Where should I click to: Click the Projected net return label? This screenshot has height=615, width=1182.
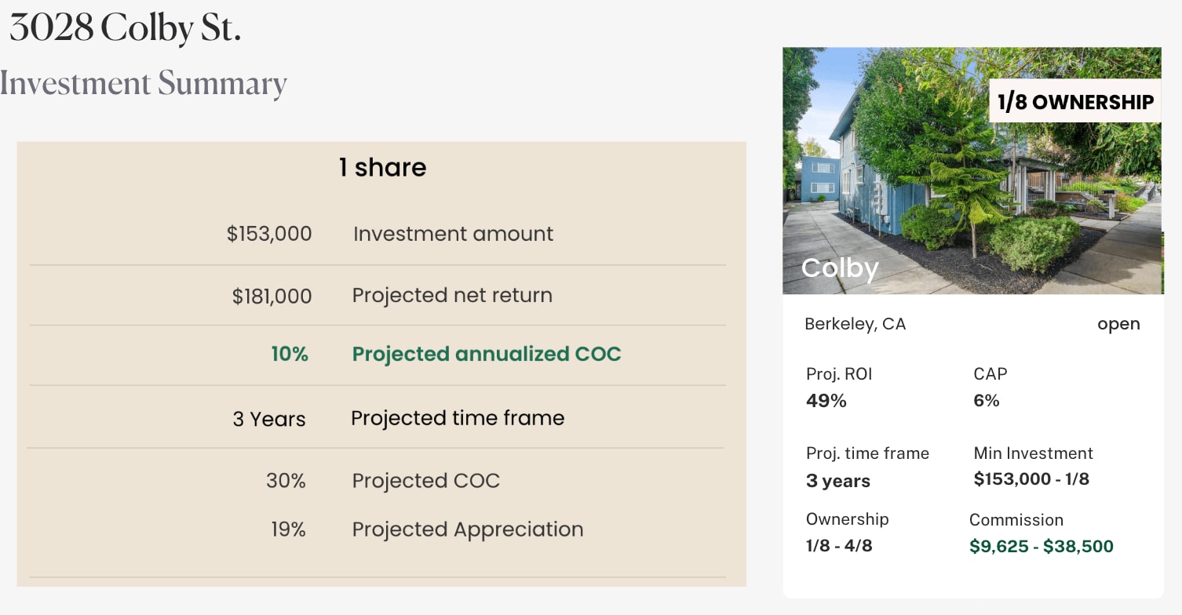(452, 295)
